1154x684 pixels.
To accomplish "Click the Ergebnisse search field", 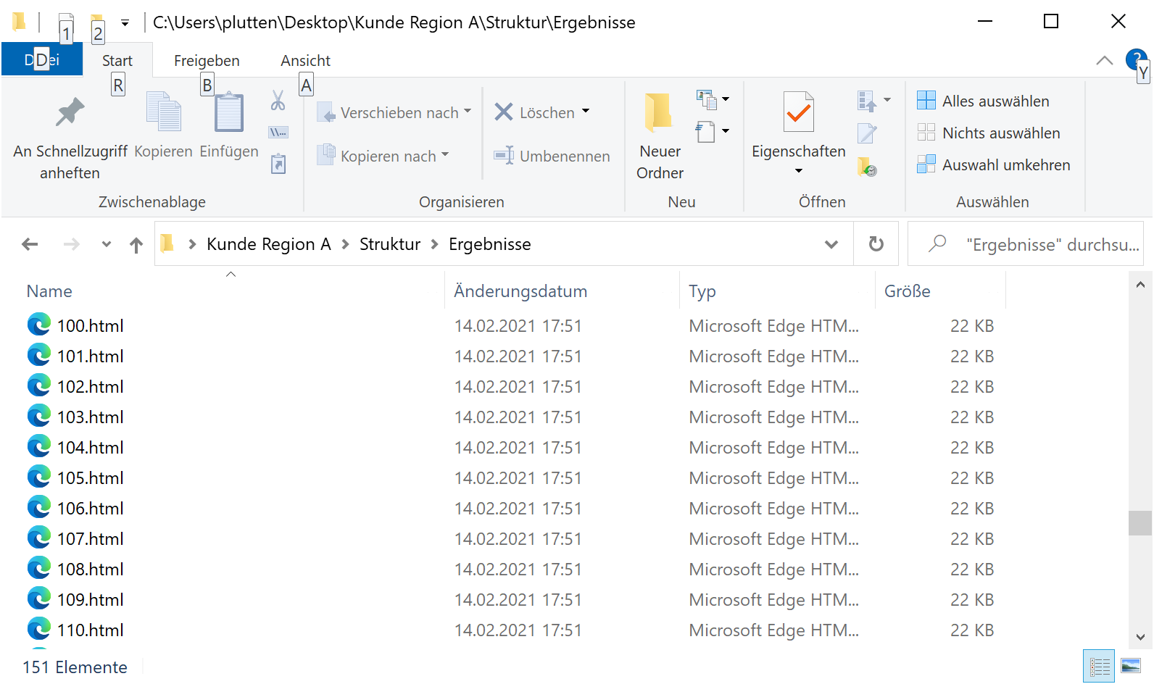I will [x=1026, y=244].
